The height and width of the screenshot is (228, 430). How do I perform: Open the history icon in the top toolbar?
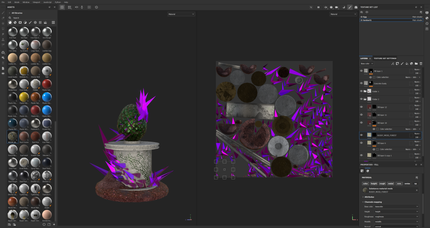[96, 7]
